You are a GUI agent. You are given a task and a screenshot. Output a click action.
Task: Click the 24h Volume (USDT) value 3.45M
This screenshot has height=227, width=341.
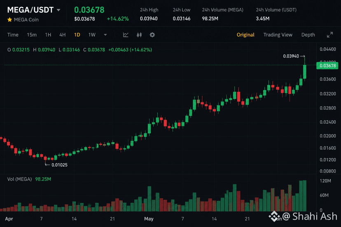pos(263,19)
